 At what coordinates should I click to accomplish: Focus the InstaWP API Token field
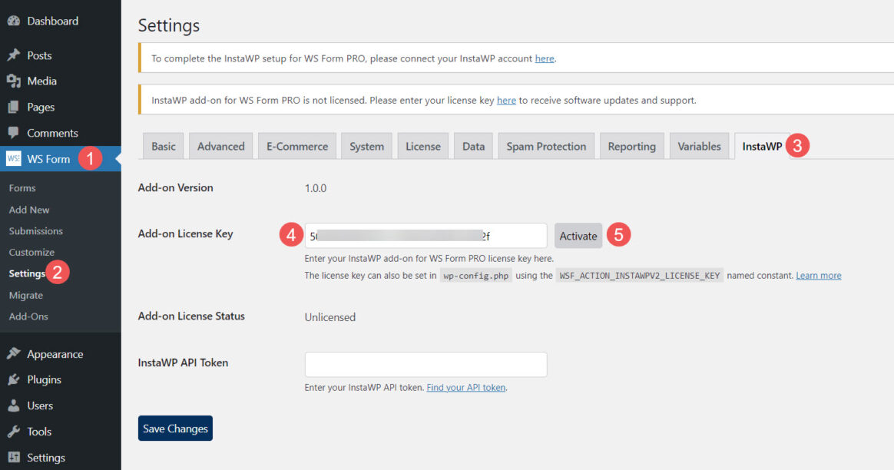[x=426, y=365]
